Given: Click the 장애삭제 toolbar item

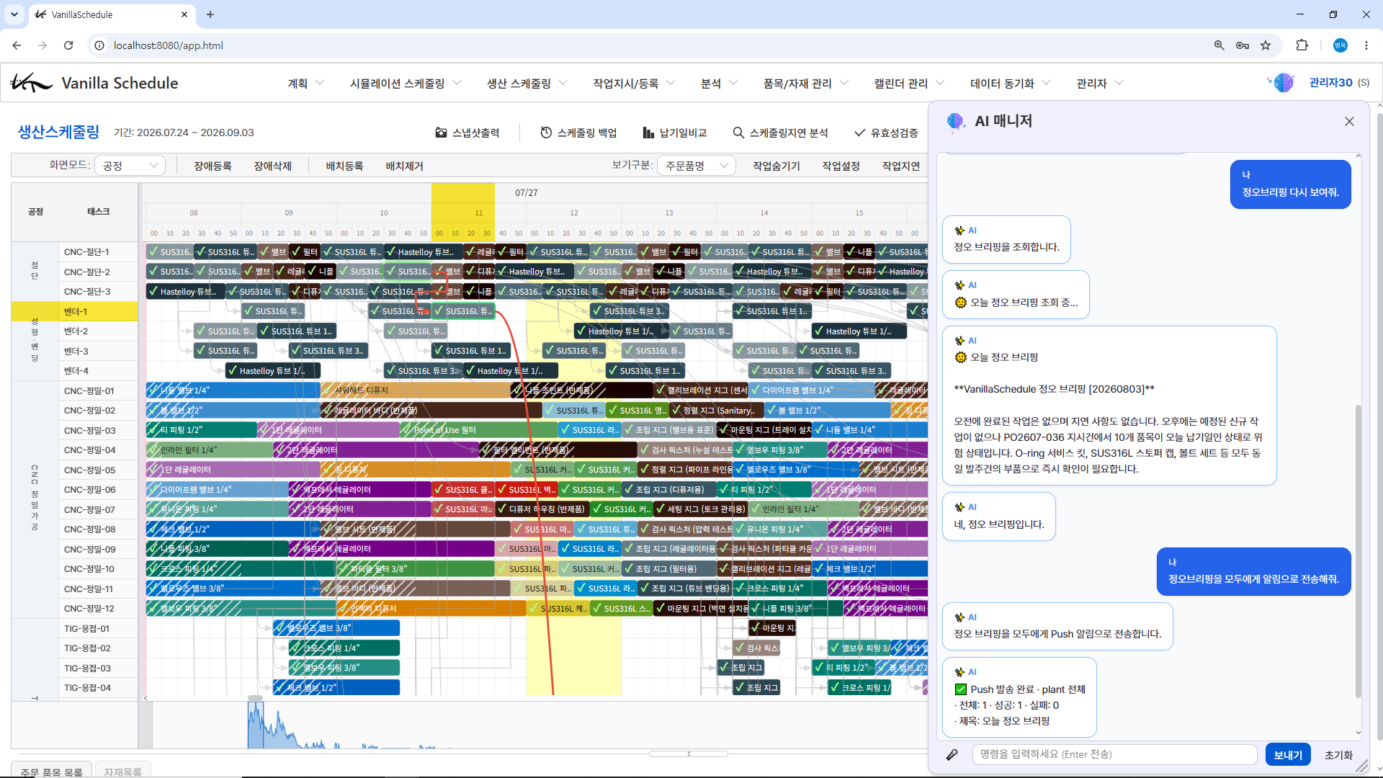Looking at the screenshot, I should 272,166.
